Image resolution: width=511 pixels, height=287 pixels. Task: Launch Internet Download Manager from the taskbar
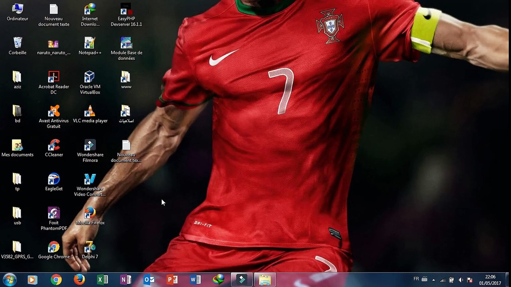pyautogui.click(x=218, y=280)
